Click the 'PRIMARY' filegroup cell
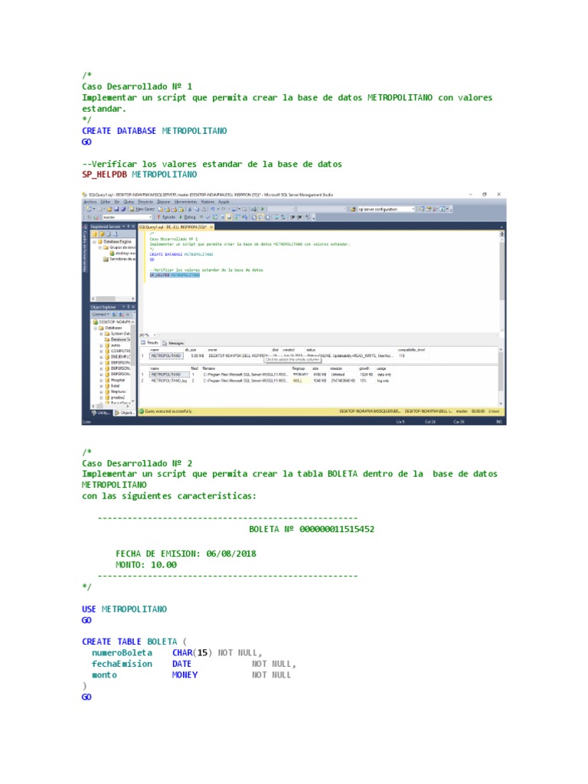 pos(300,374)
